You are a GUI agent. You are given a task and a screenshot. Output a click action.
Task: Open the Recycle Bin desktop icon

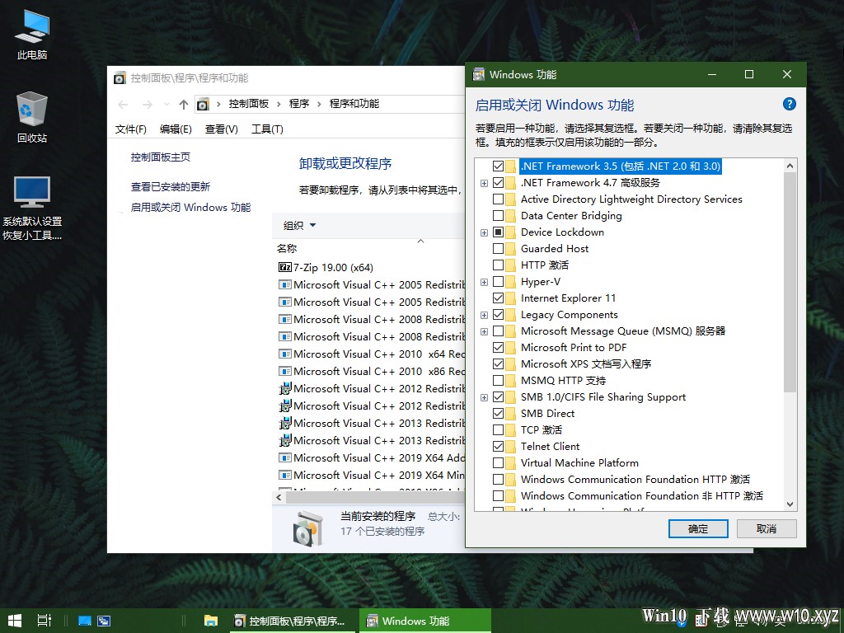click(32, 117)
